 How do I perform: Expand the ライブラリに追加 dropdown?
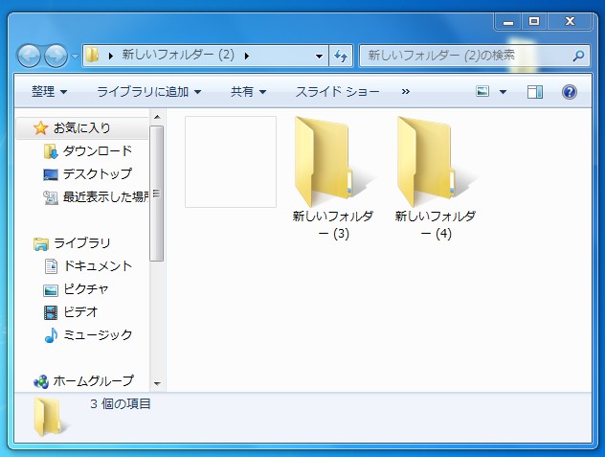tap(148, 92)
